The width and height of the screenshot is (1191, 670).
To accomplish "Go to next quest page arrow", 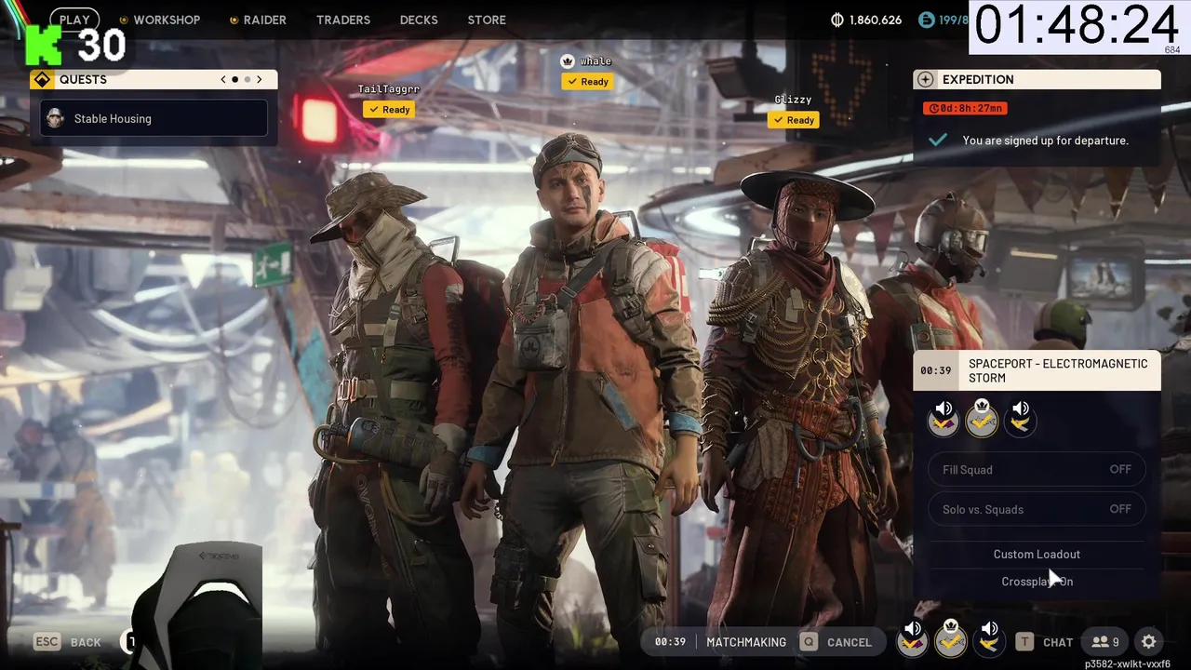I will (x=260, y=79).
